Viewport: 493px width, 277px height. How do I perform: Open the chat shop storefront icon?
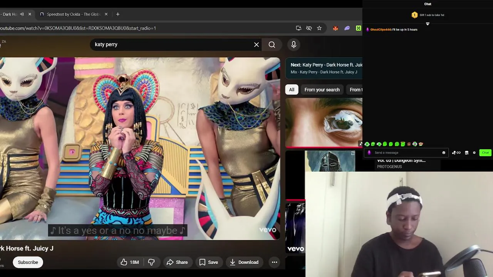(x=466, y=153)
